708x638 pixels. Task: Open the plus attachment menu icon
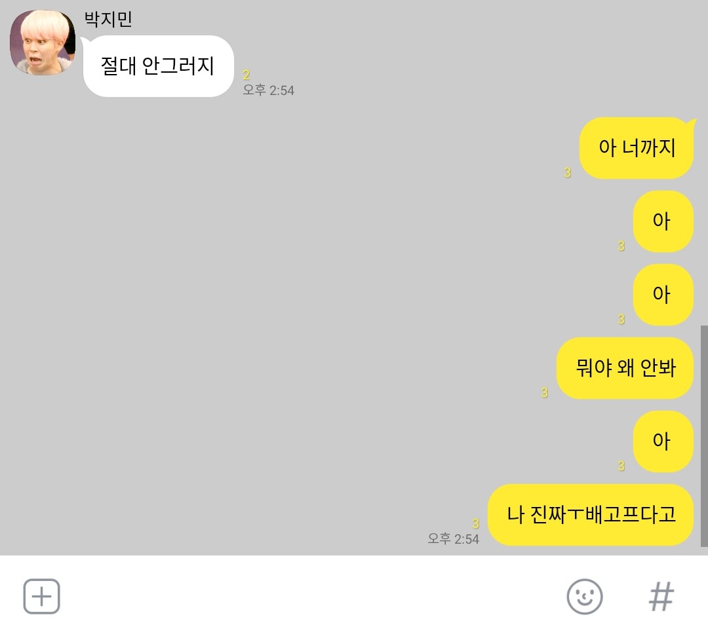41,597
